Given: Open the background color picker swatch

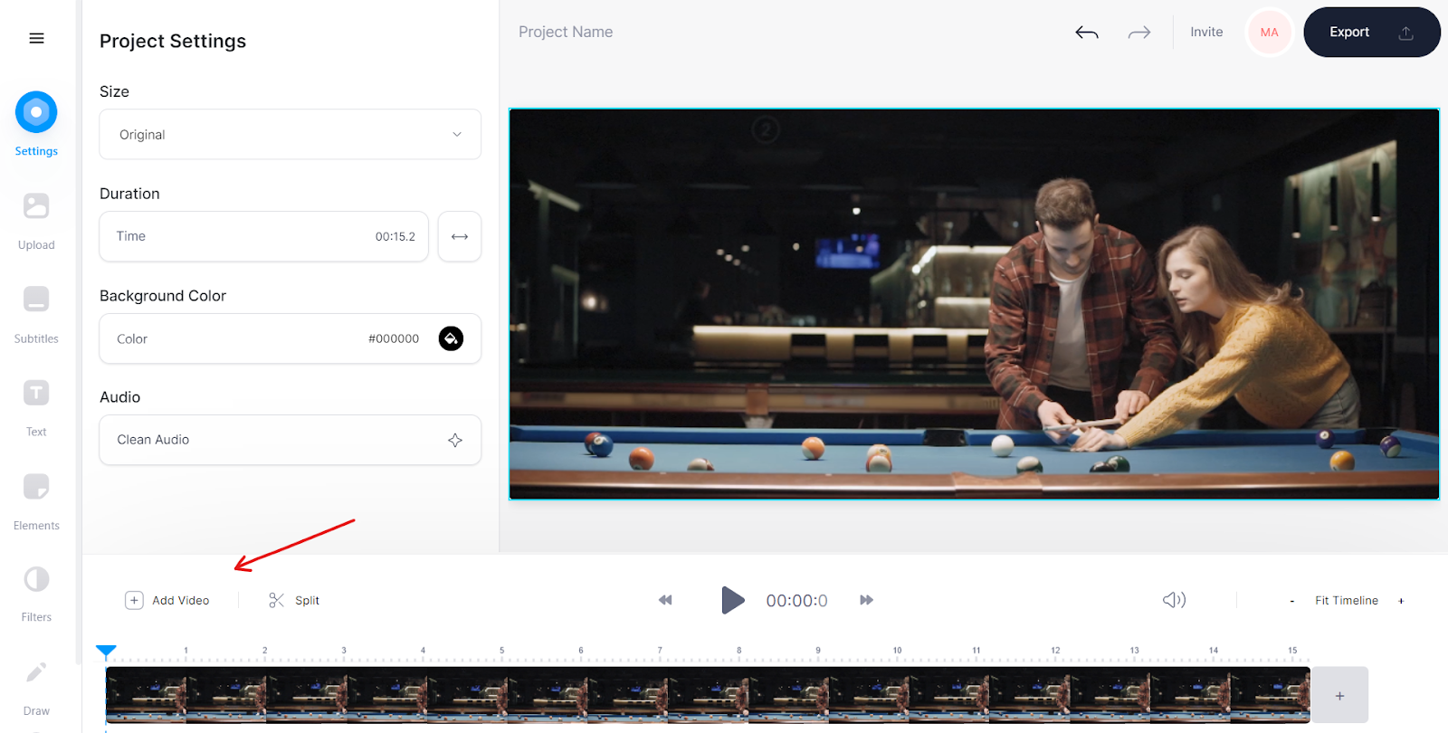Looking at the screenshot, I should click(451, 338).
